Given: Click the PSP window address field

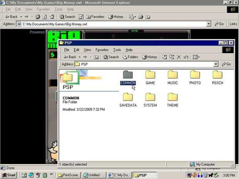Looking at the screenshot, I should coord(144,64).
